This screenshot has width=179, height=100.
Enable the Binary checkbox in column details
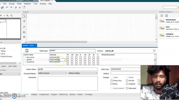112,84
